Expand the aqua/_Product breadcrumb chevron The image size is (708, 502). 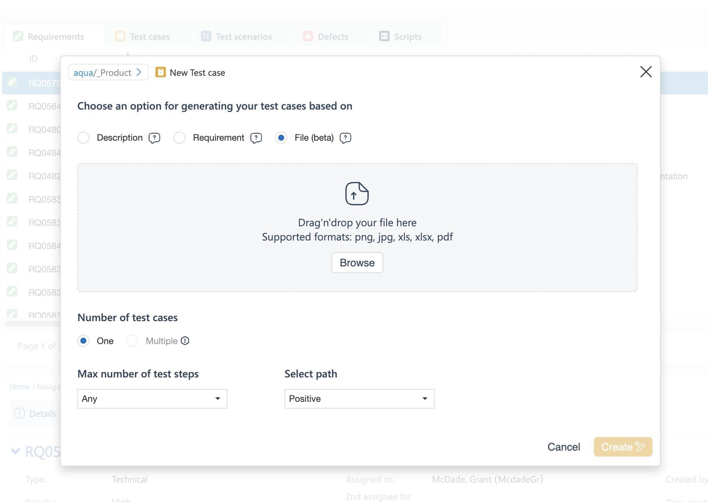(x=139, y=72)
